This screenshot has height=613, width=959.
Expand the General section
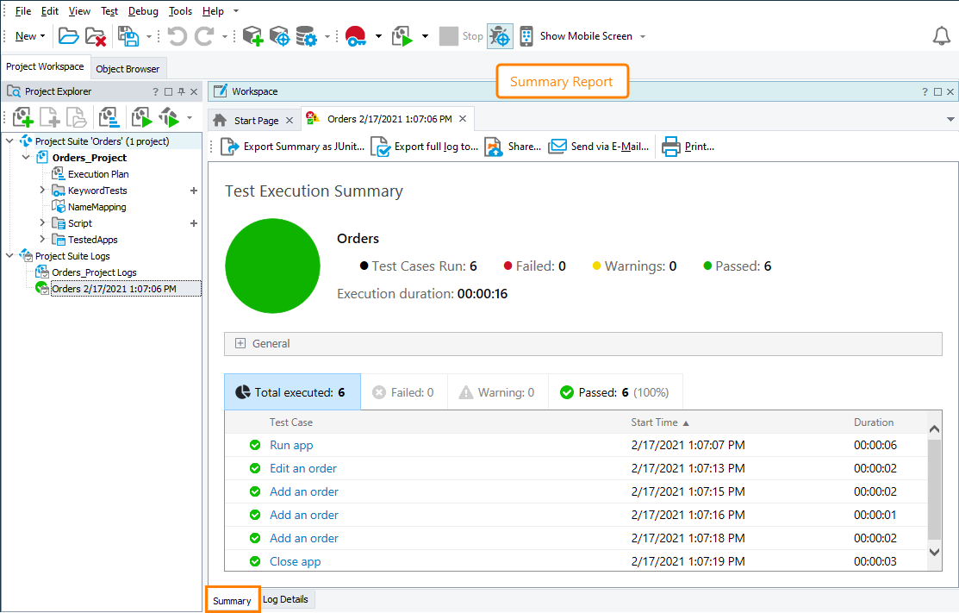point(240,343)
